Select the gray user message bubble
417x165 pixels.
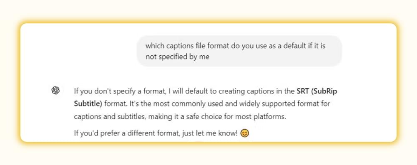click(239, 51)
